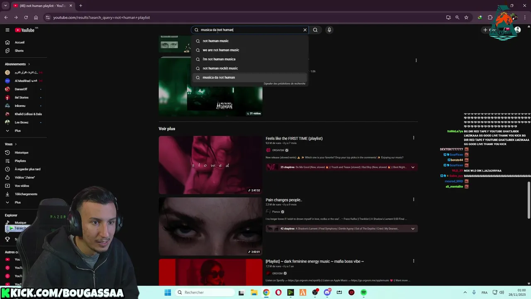
Task: Open Chrome home page button
Action: [x=36, y=17]
